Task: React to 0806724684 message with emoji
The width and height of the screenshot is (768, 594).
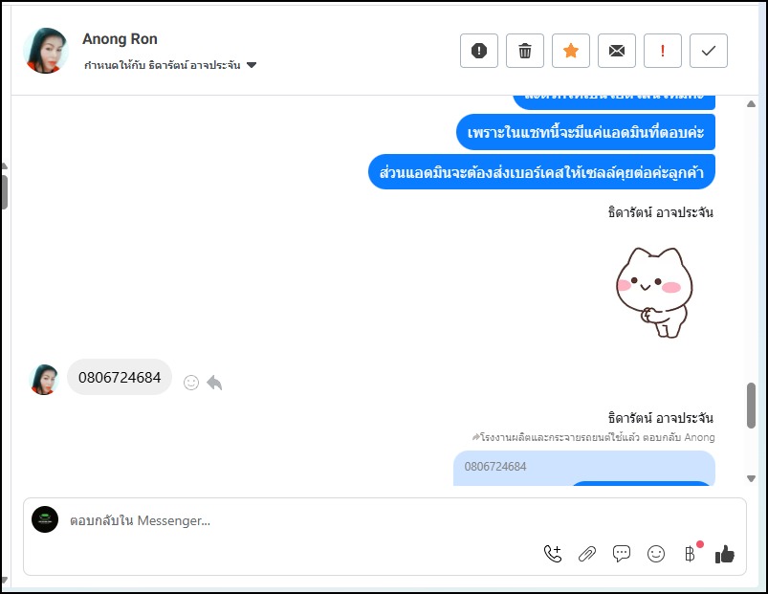Action: pyautogui.click(x=191, y=383)
